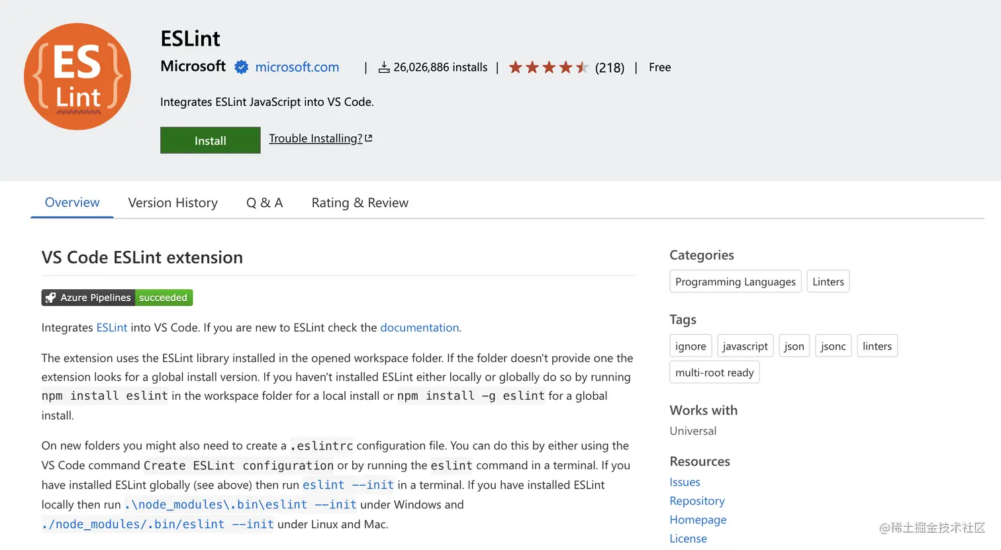Viewport: 1001px width, 550px height.
Task: Click the installs download icon
Action: (384, 68)
